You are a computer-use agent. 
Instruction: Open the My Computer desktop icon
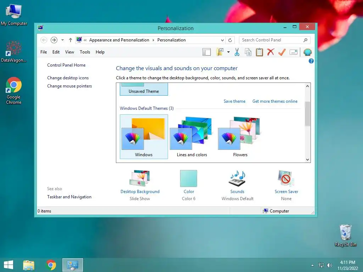tap(14, 14)
